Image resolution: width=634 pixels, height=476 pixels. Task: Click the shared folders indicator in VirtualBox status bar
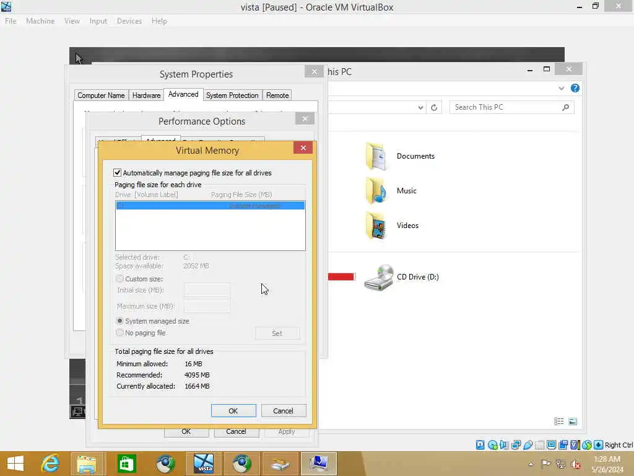539,445
